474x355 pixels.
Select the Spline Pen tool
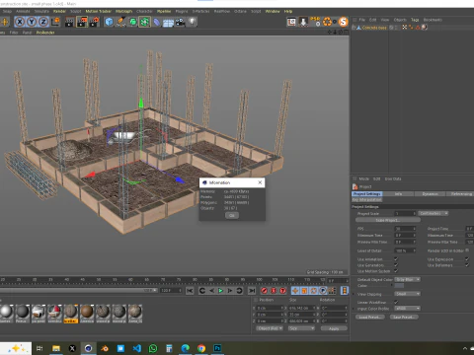[x=120, y=22]
